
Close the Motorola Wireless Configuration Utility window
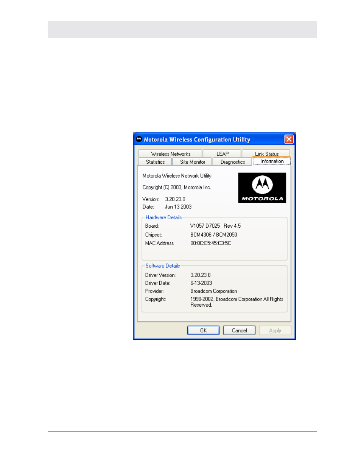click(x=289, y=139)
